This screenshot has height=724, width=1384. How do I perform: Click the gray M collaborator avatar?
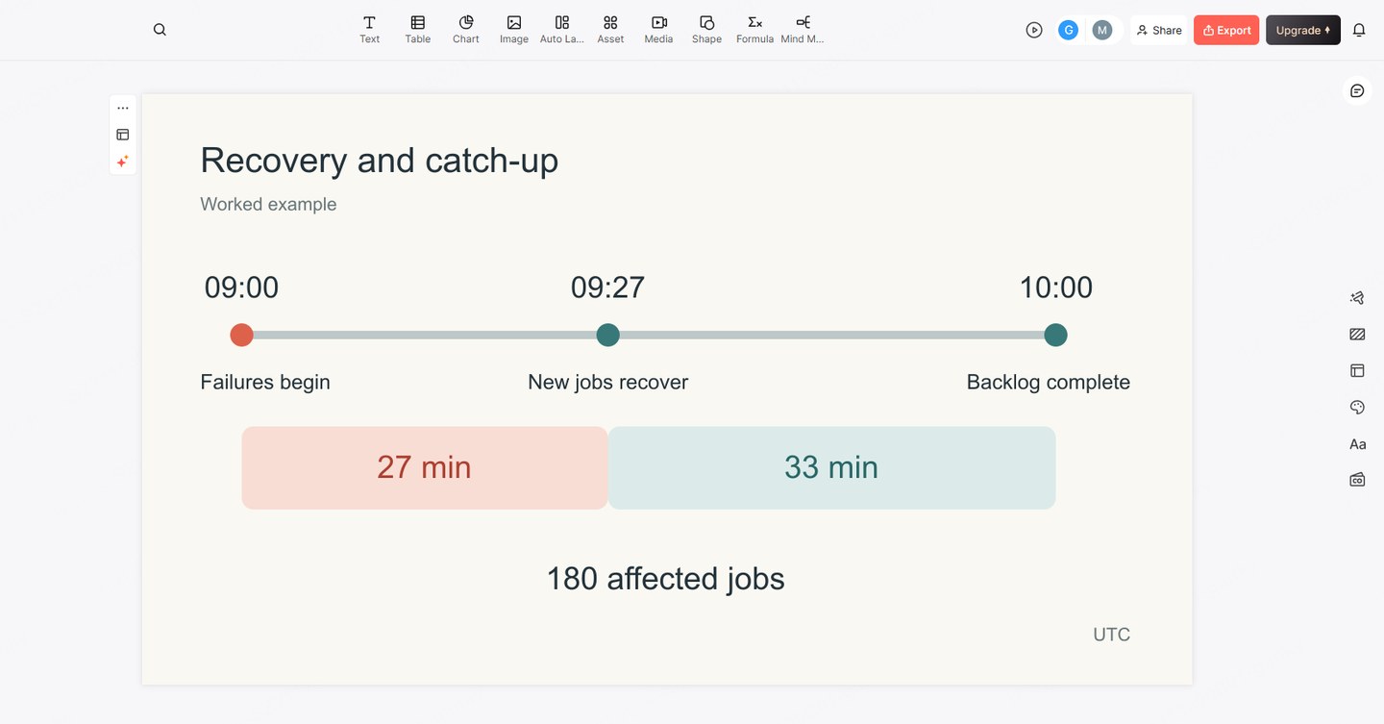[x=1102, y=30]
